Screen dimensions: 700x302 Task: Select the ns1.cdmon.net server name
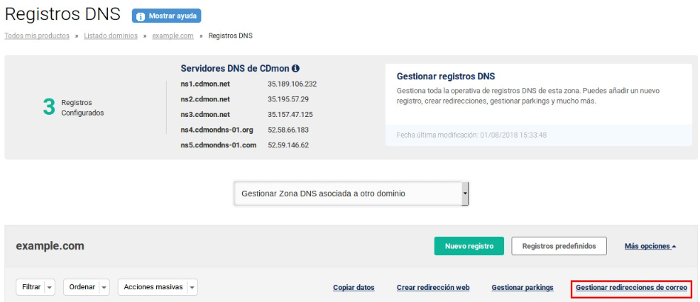[205, 84]
